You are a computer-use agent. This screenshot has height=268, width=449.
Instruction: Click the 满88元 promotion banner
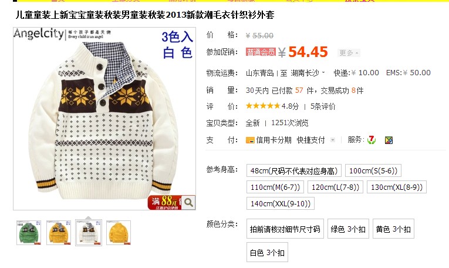pyautogui.click(x=165, y=202)
